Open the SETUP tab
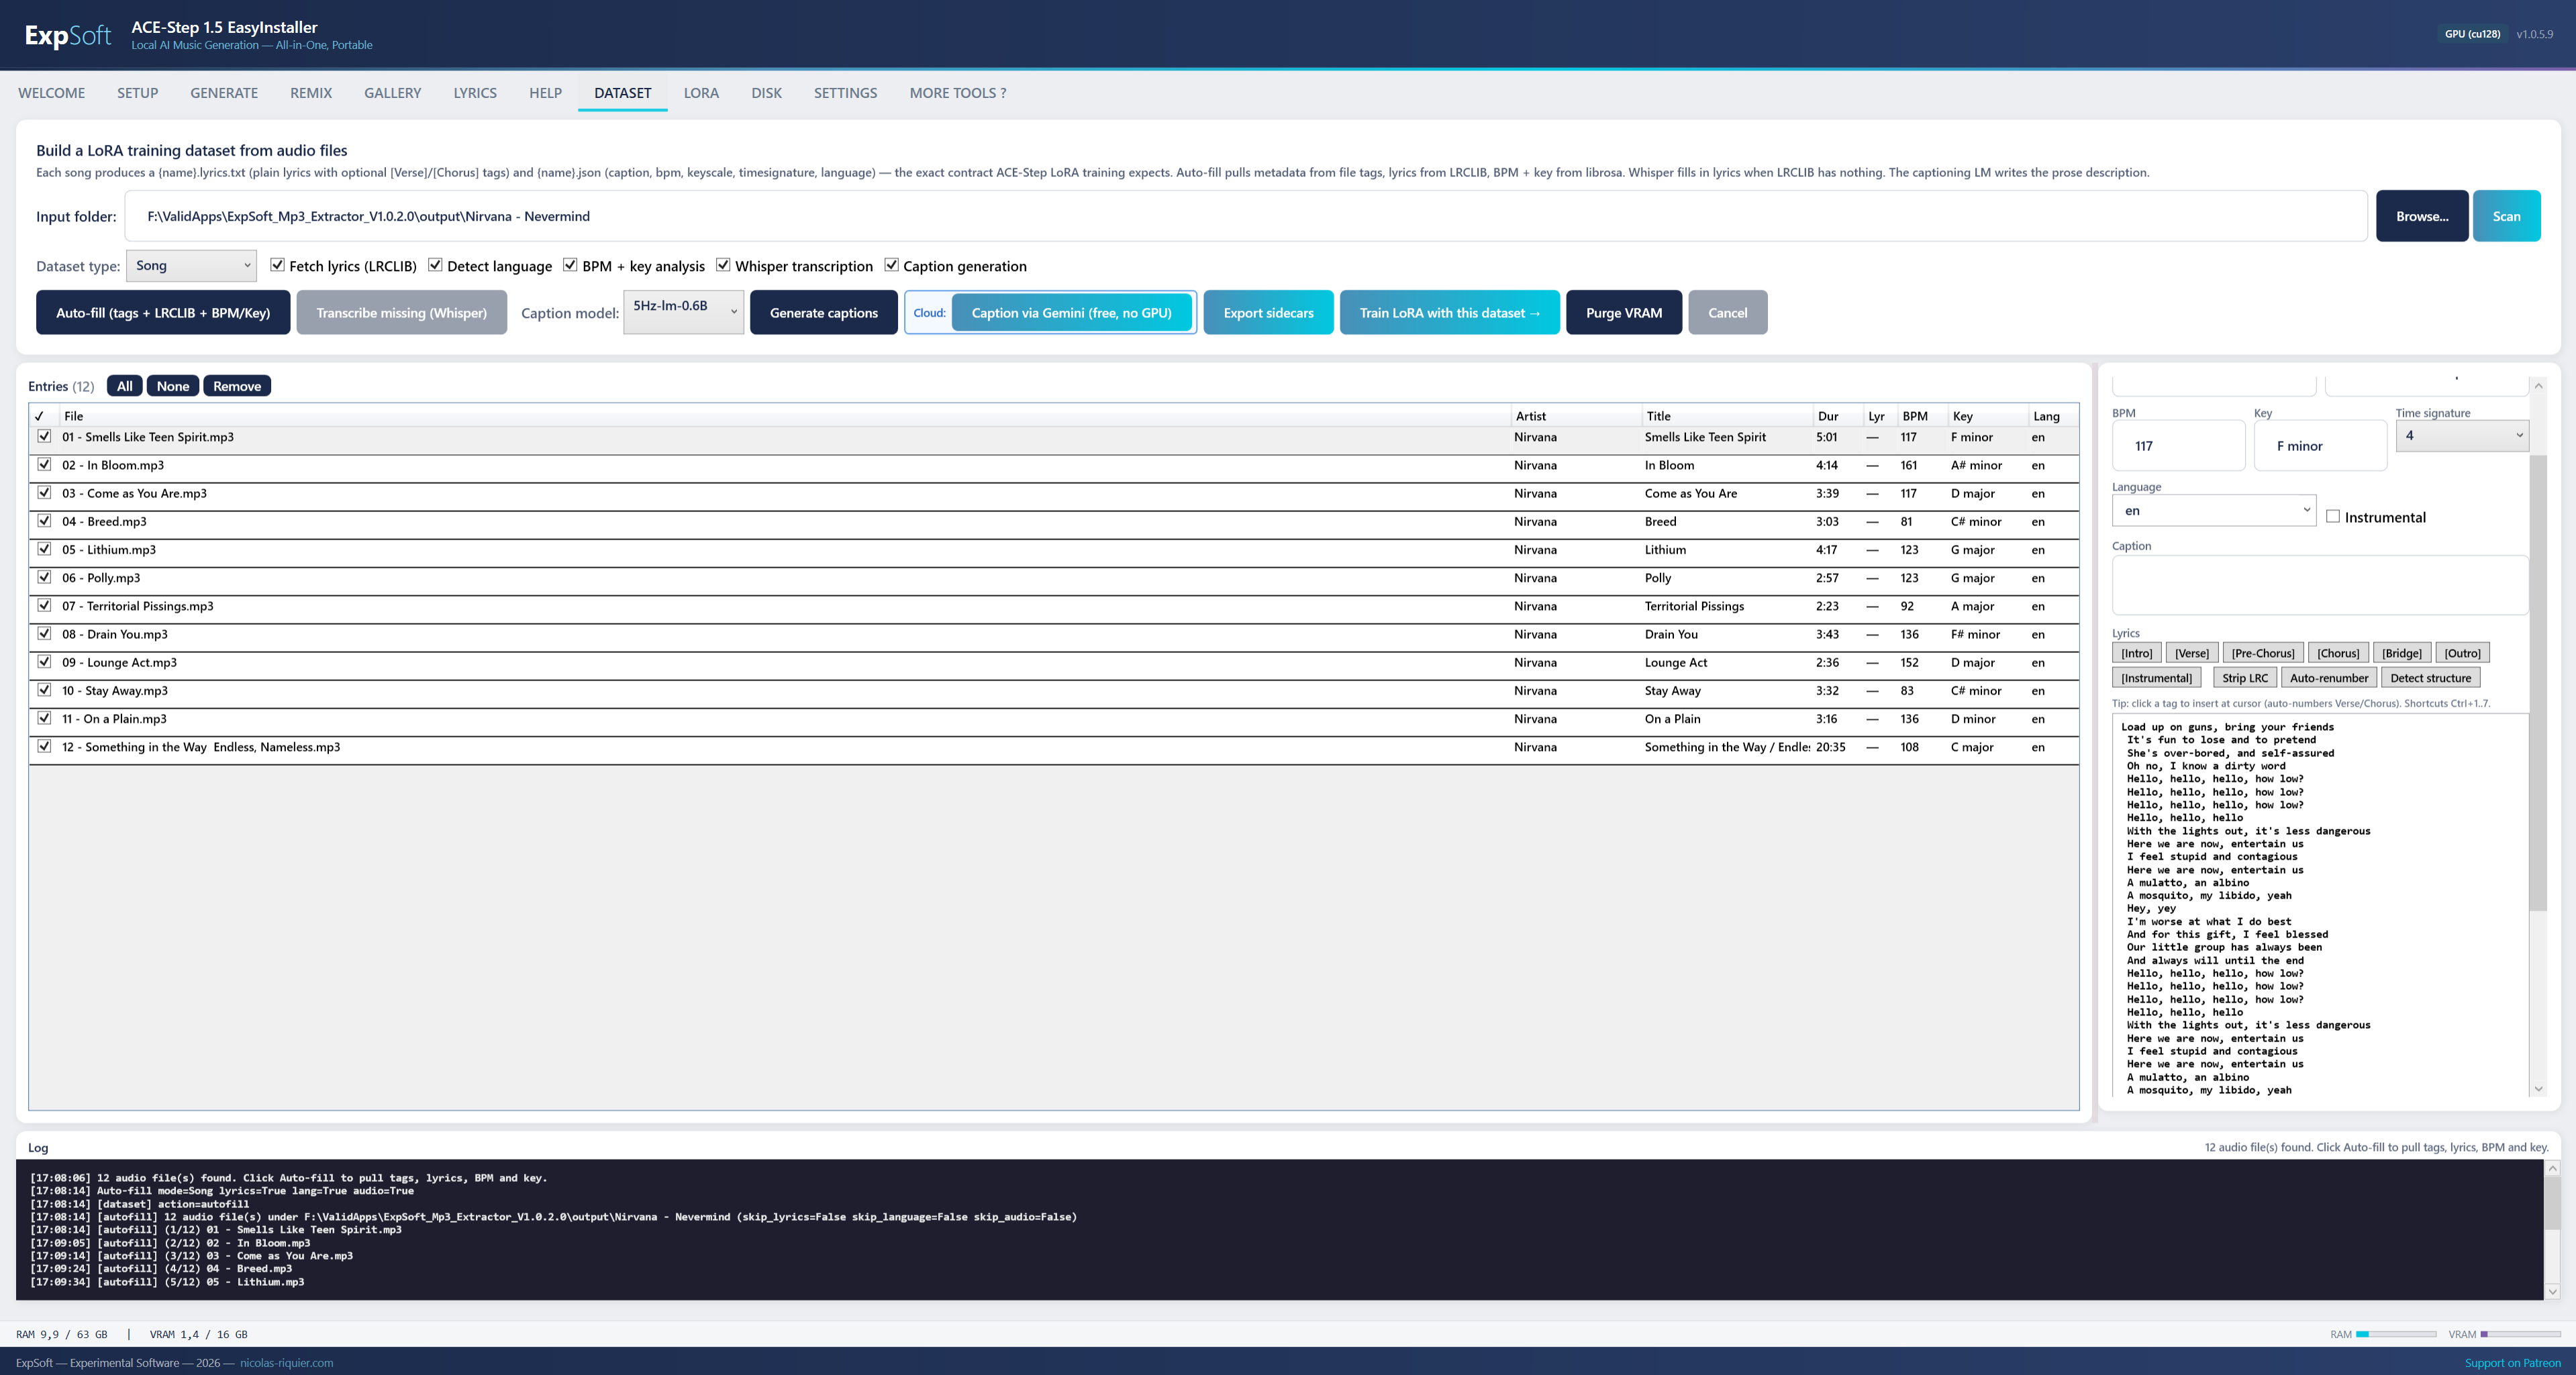 tap(138, 93)
